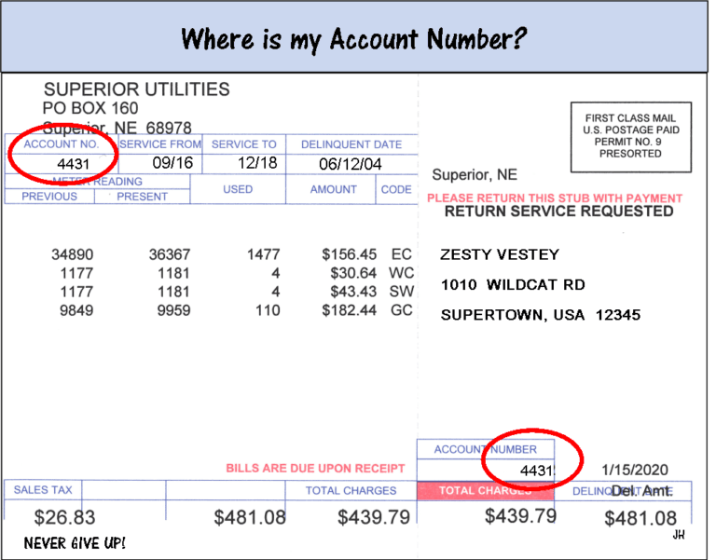This screenshot has height=560, width=716.
Task: Click the red "Please return this stub" notice
Action: (554, 198)
